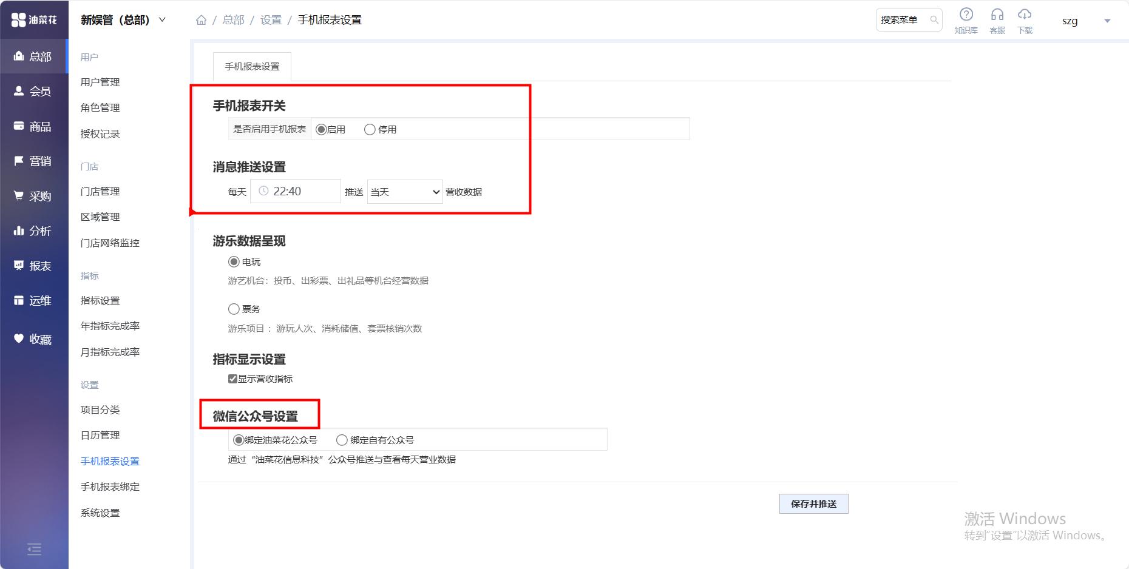Open the 商品 sidebar section
The width and height of the screenshot is (1129, 569).
(x=34, y=126)
